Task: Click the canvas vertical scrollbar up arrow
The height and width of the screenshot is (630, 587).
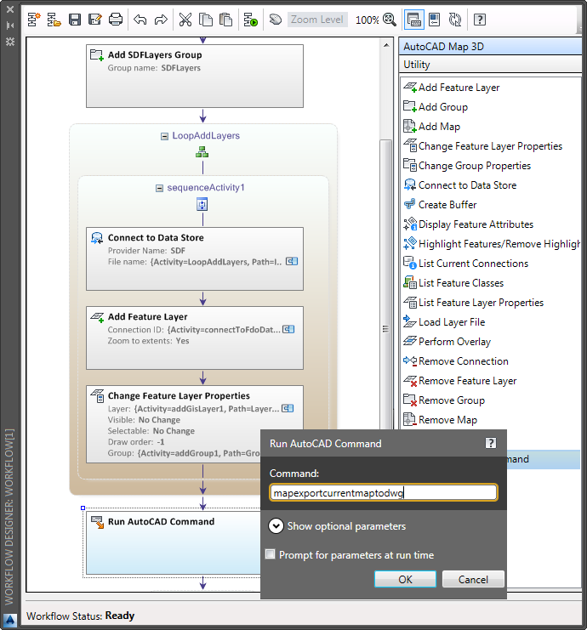Action: [x=386, y=45]
